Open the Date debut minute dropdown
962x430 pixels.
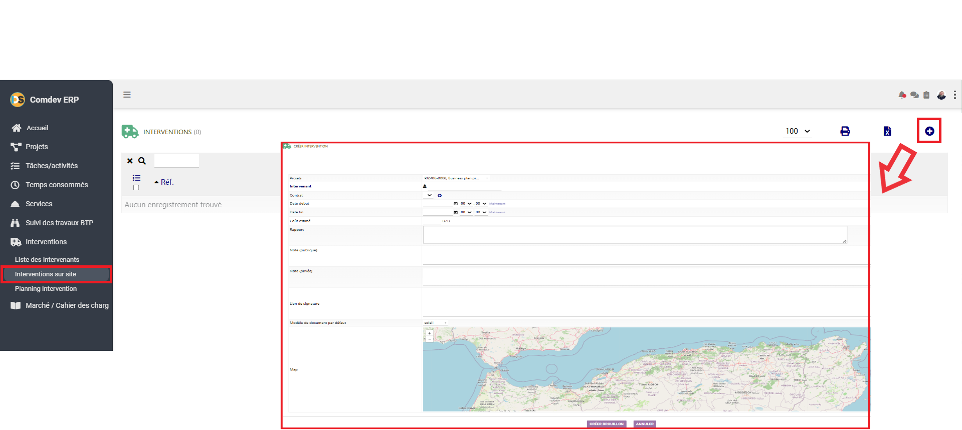coord(481,204)
